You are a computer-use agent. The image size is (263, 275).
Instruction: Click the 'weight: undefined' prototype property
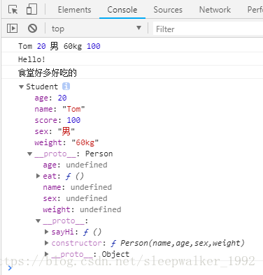click(x=82, y=209)
